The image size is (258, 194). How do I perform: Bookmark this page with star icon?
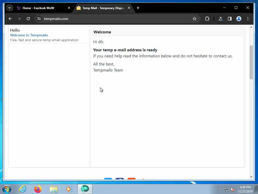[x=195, y=19]
